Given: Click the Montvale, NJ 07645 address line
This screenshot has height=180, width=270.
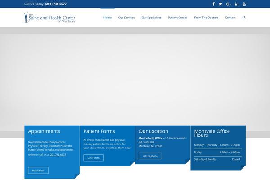Looking at the screenshot, I should coord(150,146).
